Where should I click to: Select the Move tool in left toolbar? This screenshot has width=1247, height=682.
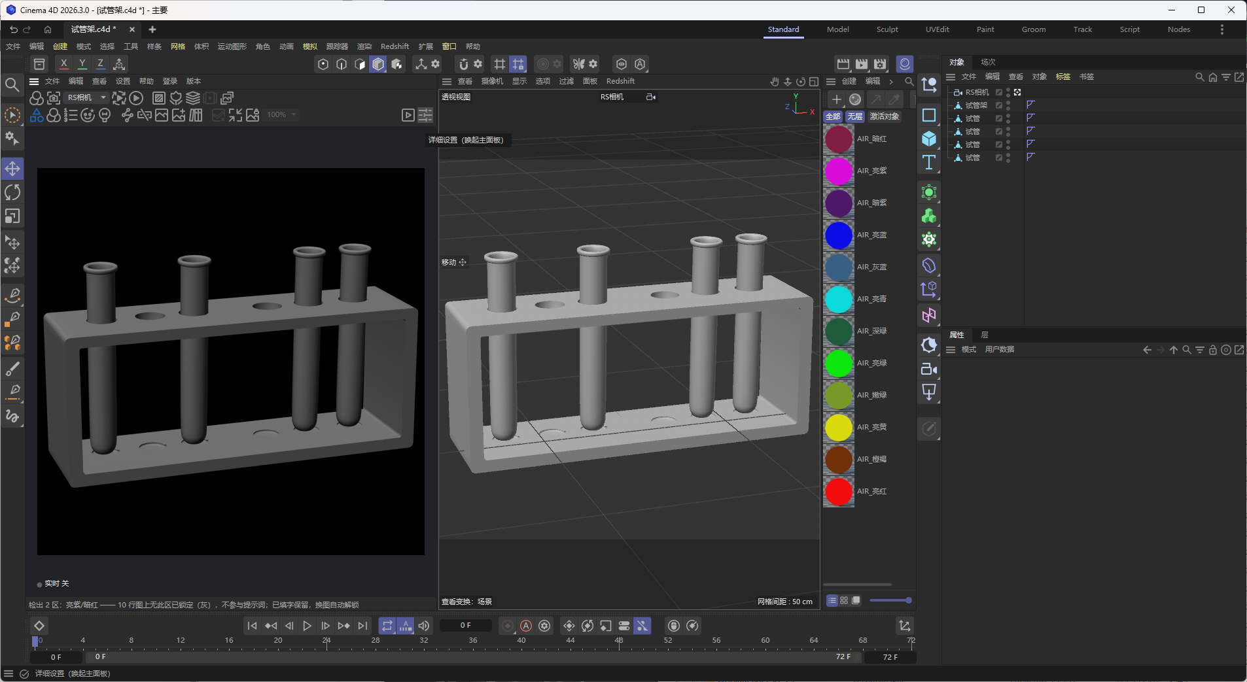pyautogui.click(x=12, y=169)
